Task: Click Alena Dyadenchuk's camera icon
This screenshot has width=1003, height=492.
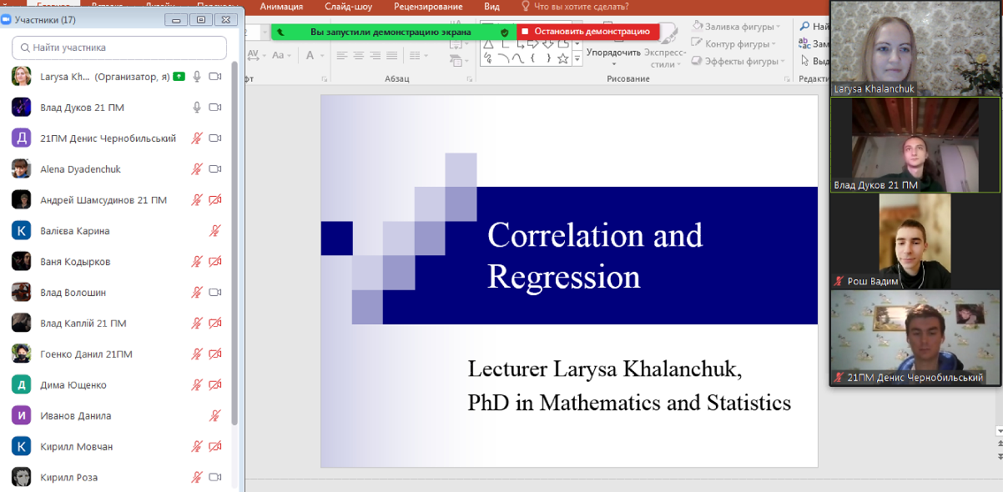Action: 215,169
